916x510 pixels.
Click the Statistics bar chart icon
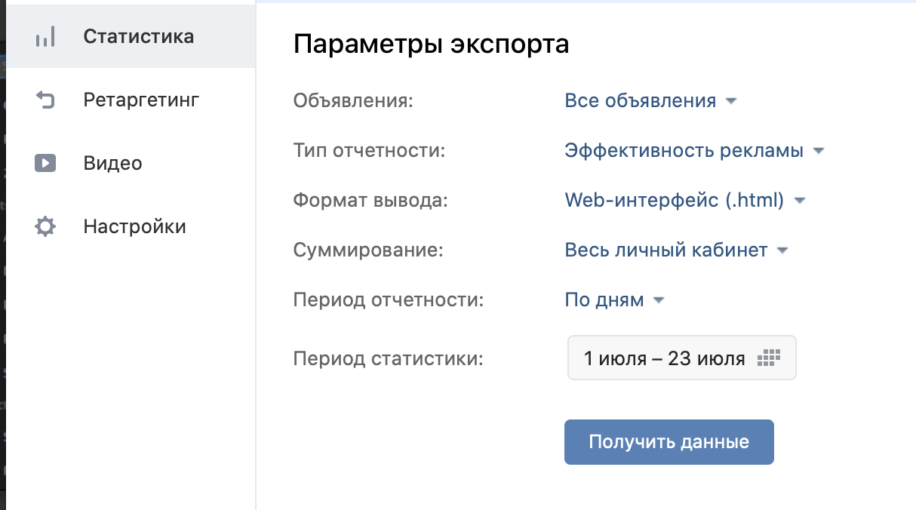[x=45, y=37]
